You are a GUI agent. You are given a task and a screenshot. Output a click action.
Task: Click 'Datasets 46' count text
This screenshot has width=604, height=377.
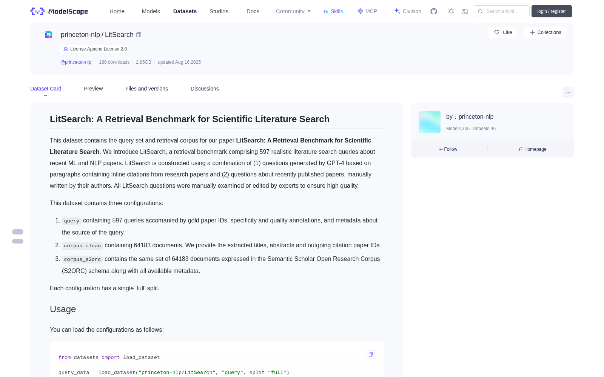pos(484,129)
